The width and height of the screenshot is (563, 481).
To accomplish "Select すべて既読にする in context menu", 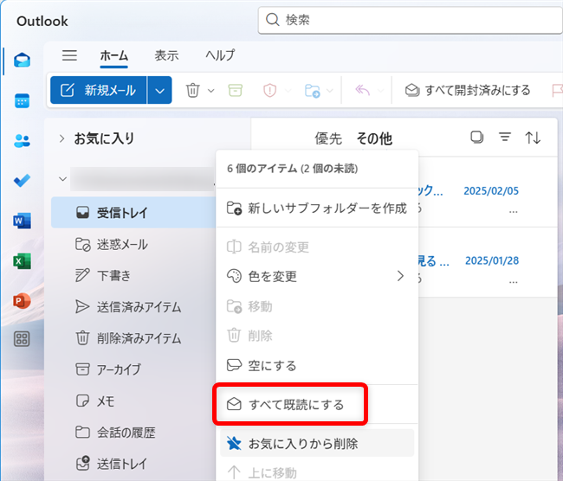I will pyautogui.click(x=295, y=404).
